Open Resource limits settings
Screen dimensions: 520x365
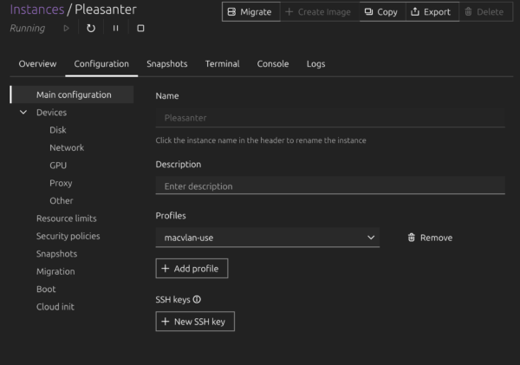tap(66, 218)
